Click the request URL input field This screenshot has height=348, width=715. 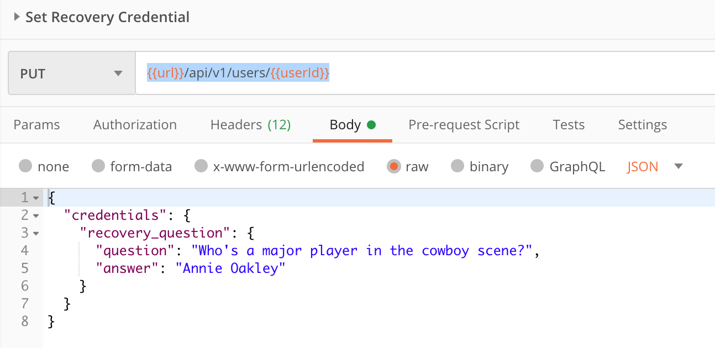420,73
